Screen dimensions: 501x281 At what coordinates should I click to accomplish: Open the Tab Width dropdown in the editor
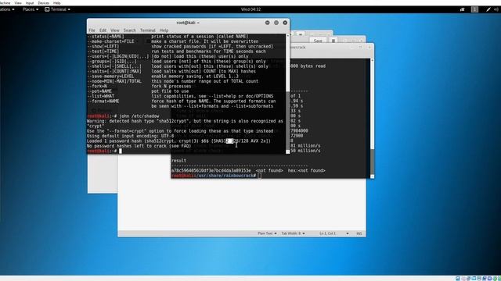(x=293, y=233)
